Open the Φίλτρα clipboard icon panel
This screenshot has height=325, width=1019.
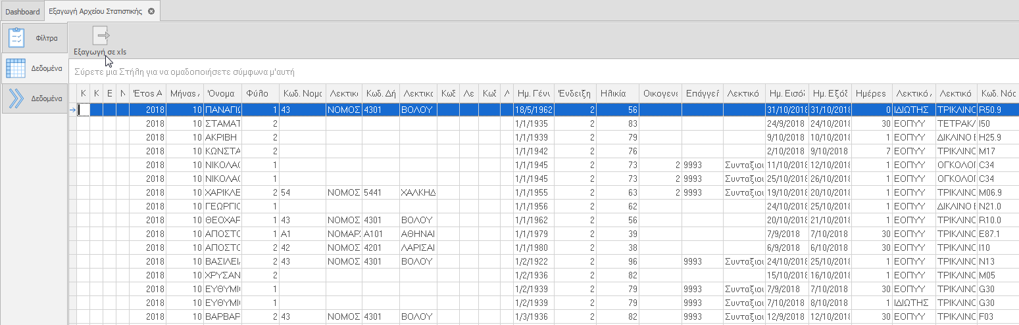click(16, 37)
